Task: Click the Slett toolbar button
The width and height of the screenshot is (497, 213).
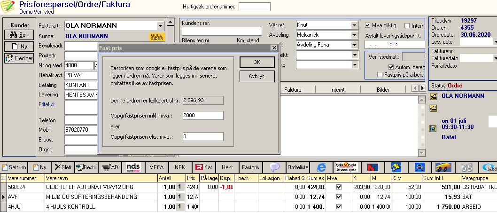Action: [62, 167]
